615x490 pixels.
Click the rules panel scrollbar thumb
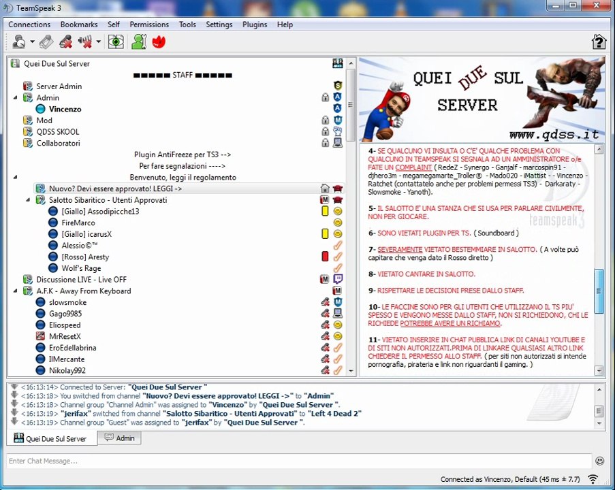click(599, 291)
